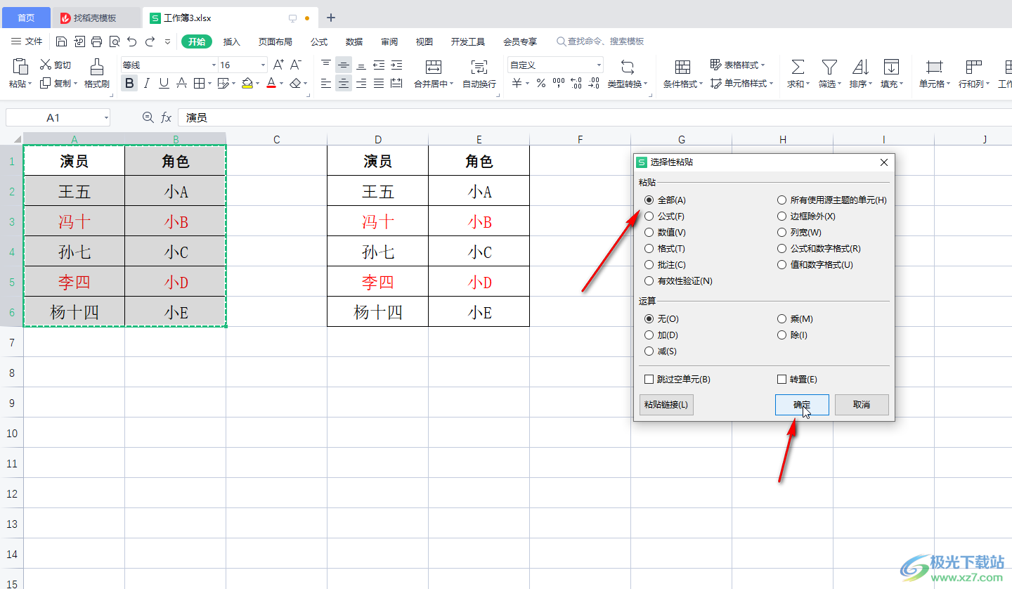Click the align left icon
This screenshot has height=589, width=1012.
tap(326, 84)
